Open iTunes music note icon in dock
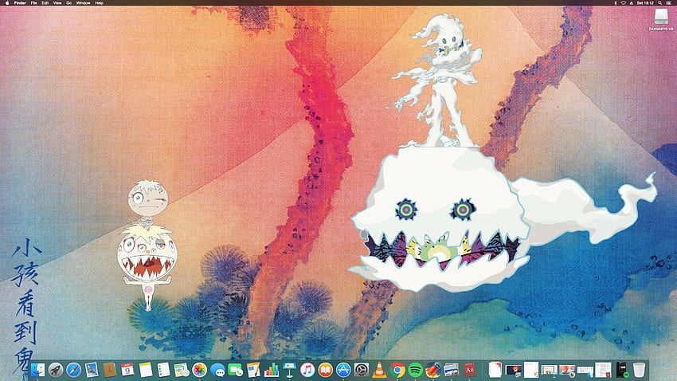The image size is (677, 381). [x=307, y=370]
